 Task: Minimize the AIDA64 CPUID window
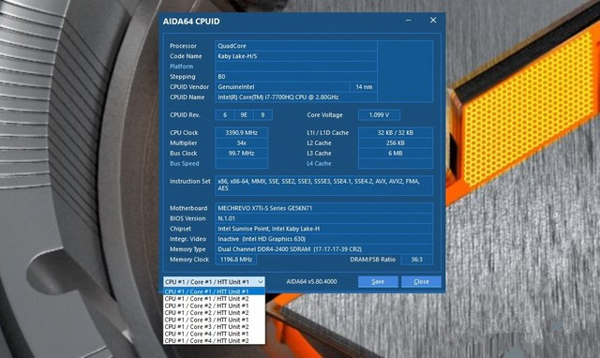409,20
